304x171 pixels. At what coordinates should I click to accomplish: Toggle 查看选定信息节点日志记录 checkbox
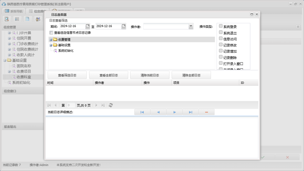coord(51,33)
